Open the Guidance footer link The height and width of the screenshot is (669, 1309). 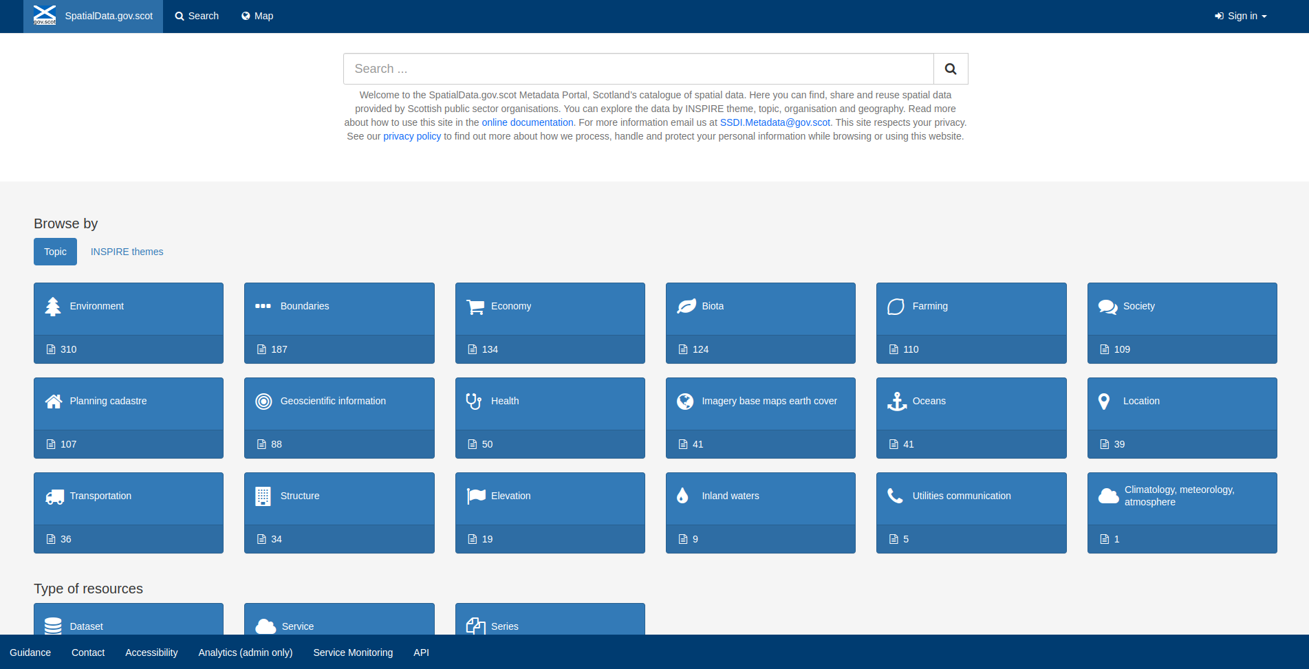30,652
